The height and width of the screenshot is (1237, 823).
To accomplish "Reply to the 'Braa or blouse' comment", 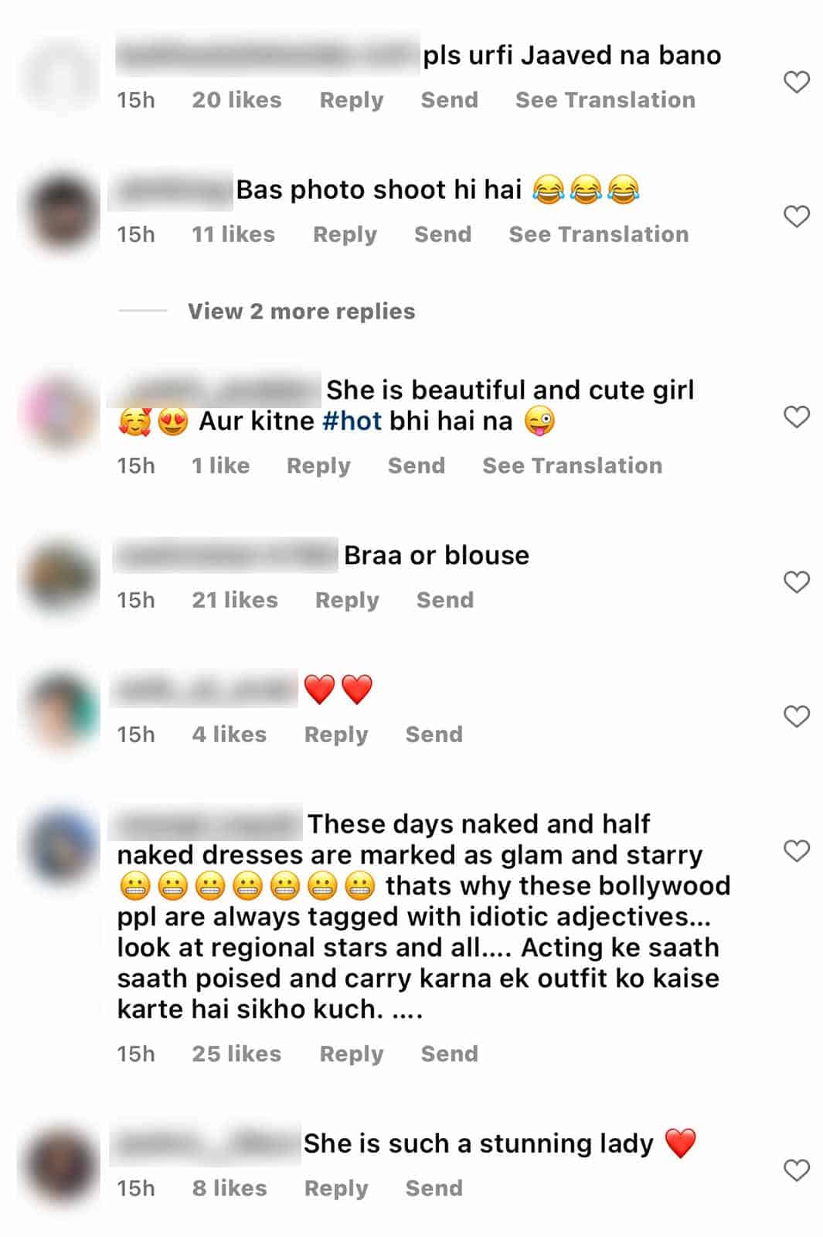I will (x=347, y=600).
